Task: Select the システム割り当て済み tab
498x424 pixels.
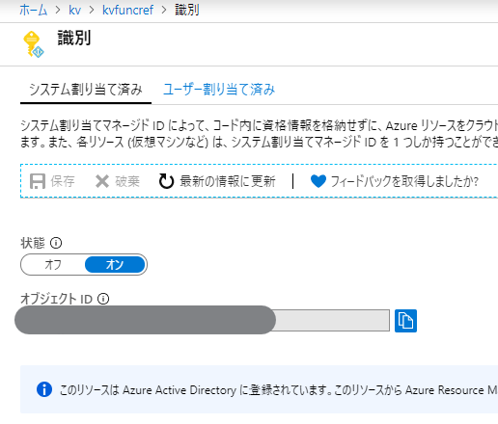Action: (86, 90)
